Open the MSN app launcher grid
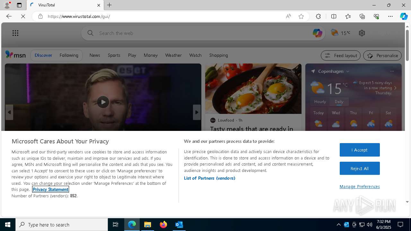The height and width of the screenshot is (231, 411). [15, 33]
